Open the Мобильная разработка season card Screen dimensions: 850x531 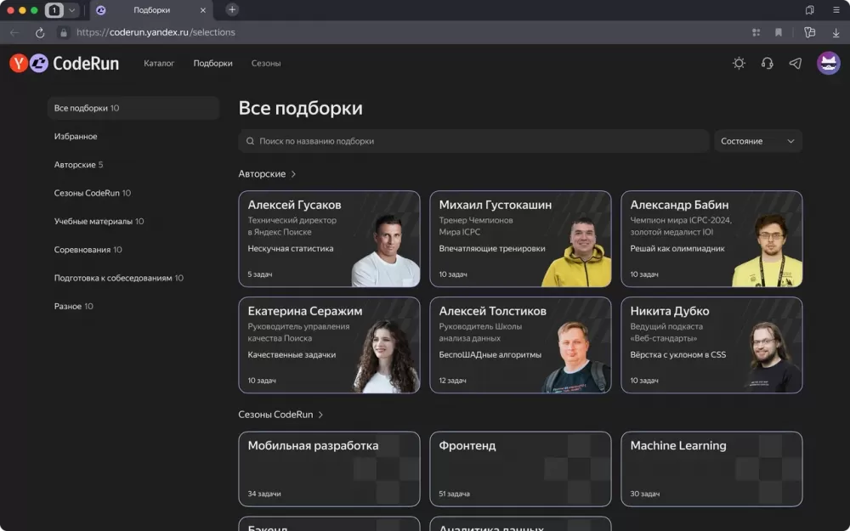point(329,469)
